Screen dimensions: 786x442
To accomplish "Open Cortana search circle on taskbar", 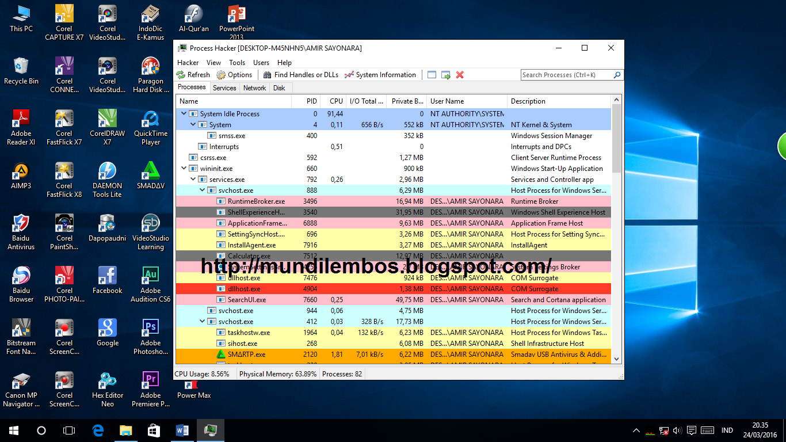I will pos(41,430).
